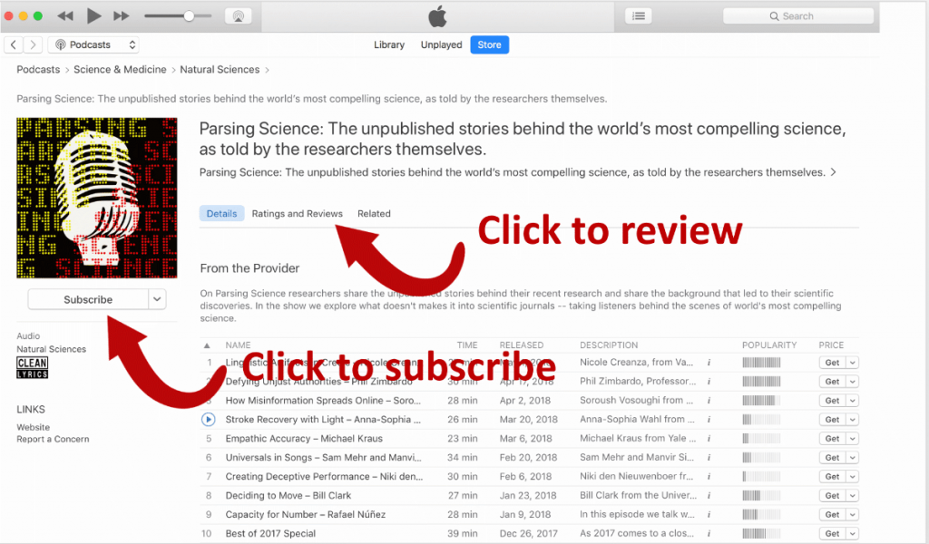Open Get dropdown for Empathic Accuracy episode
Viewport: 929px width, 544px height.
point(853,439)
